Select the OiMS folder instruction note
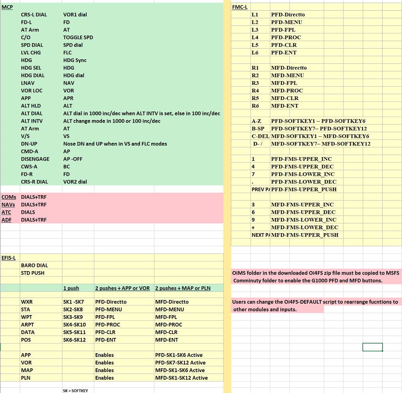The image size is (402, 393). coord(316,276)
